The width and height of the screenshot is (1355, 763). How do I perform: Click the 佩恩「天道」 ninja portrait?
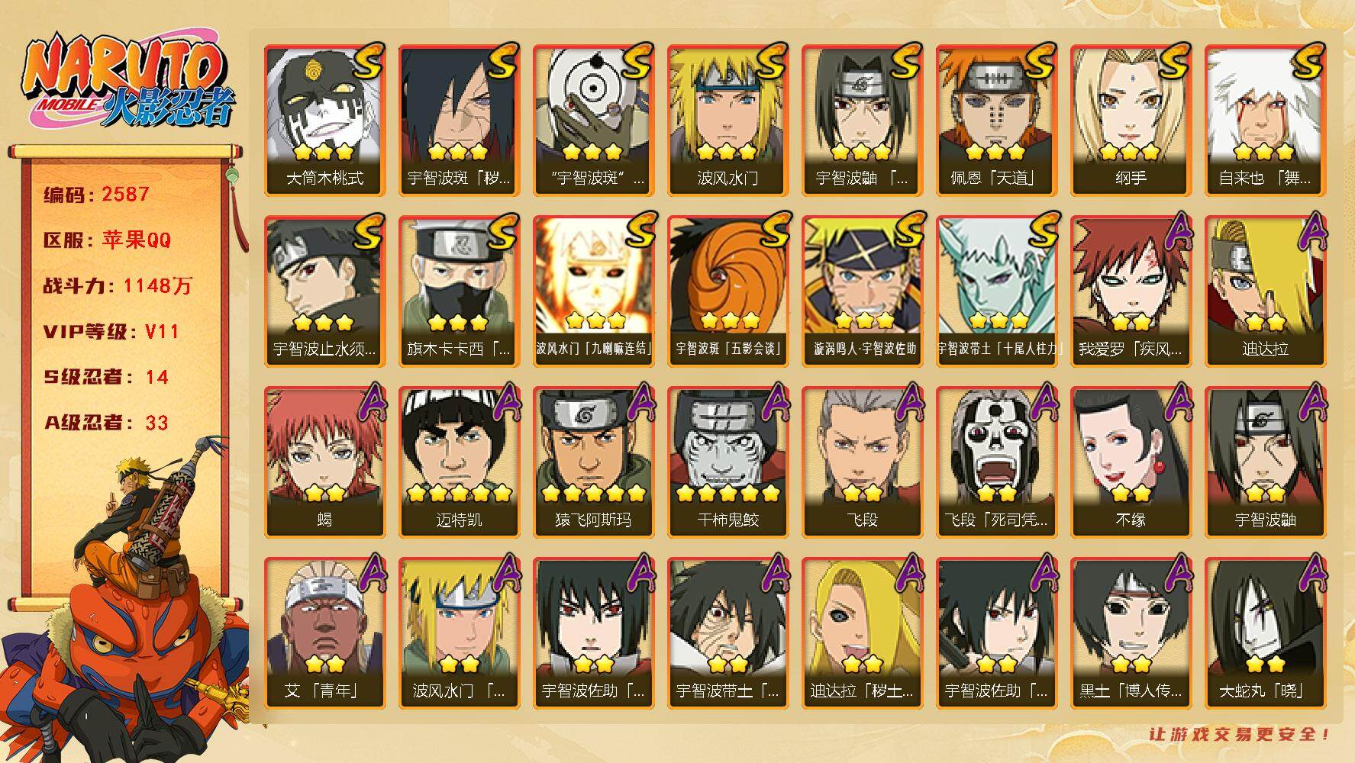[996, 121]
